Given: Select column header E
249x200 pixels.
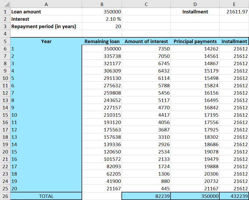Looking at the screenshot, I should 234,4.
